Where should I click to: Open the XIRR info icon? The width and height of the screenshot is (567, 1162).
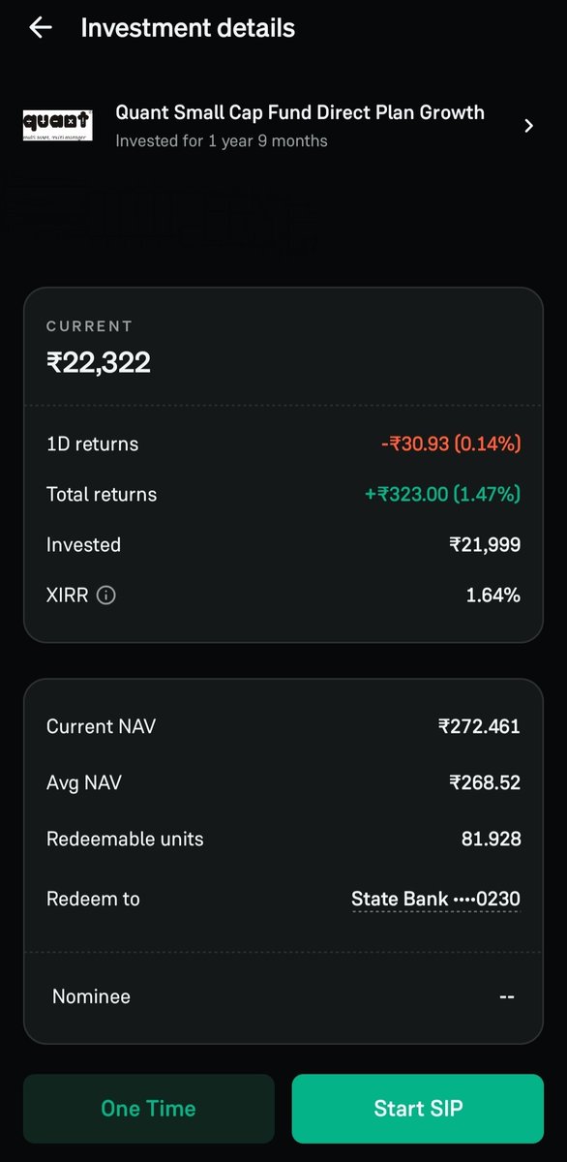[x=106, y=596]
